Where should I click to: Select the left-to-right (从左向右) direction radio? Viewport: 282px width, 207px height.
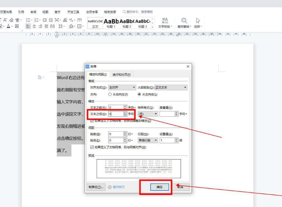[139, 94]
